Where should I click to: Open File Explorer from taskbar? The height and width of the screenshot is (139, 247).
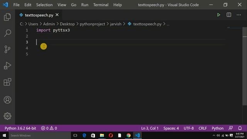pos(102,136)
